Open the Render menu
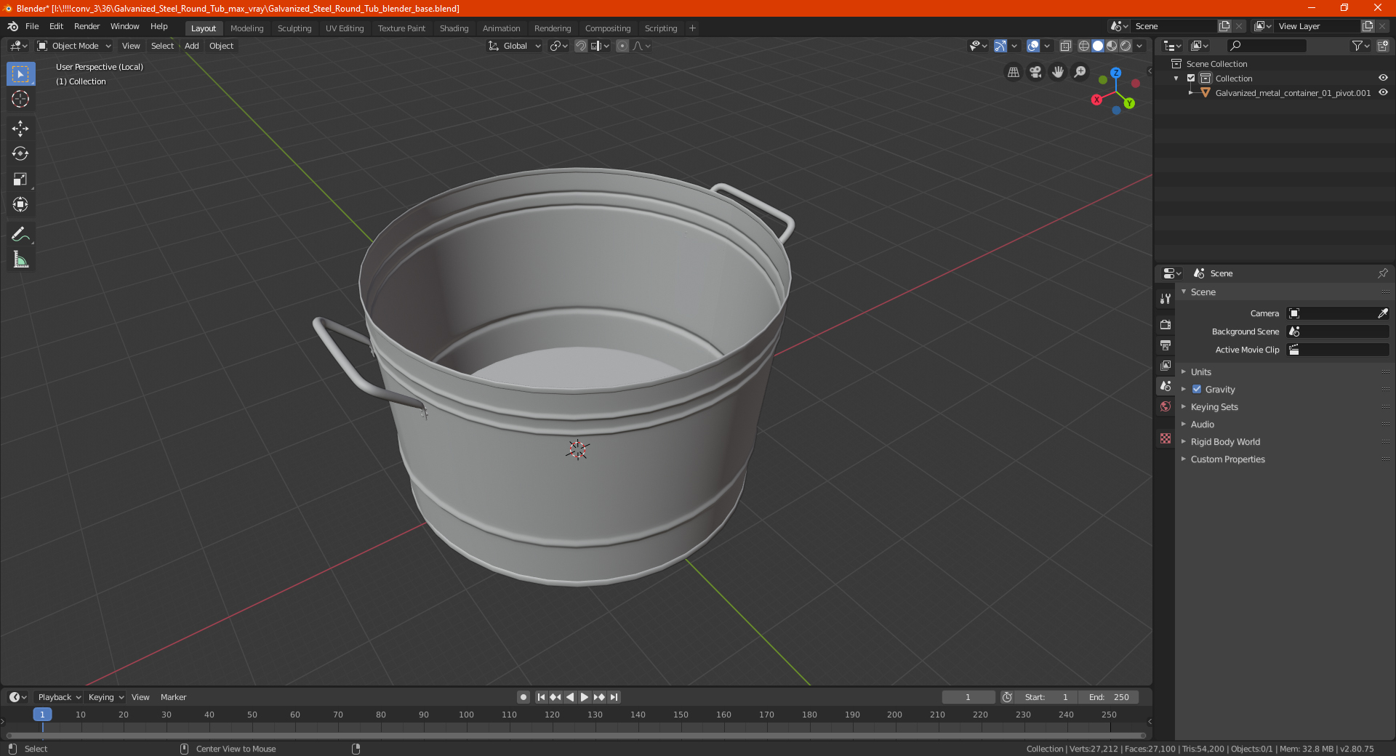1396x756 pixels. coord(87,26)
